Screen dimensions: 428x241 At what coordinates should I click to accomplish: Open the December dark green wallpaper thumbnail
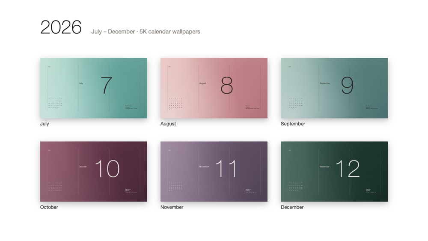point(334,171)
